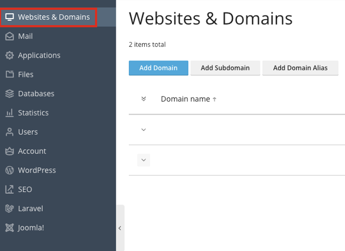Expand the first domain row chevron
The height and width of the screenshot is (251, 345).
pos(144,130)
